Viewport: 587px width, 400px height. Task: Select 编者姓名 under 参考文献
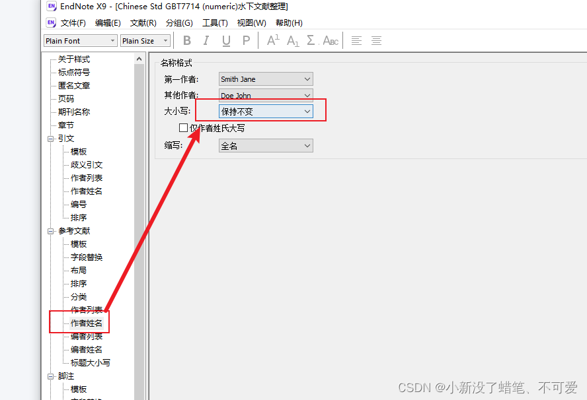[87, 350]
